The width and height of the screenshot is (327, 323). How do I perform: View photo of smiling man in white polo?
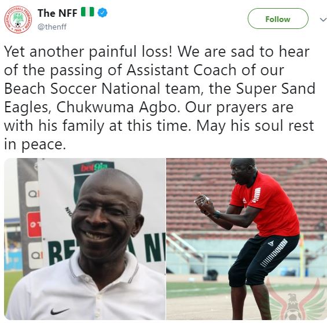pos(85,238)
